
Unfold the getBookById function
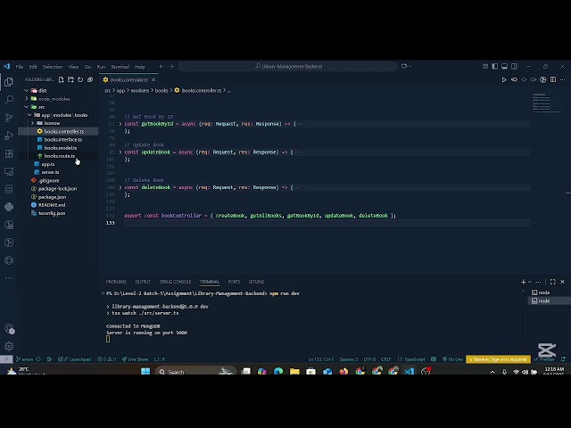[x=120, y=124]
